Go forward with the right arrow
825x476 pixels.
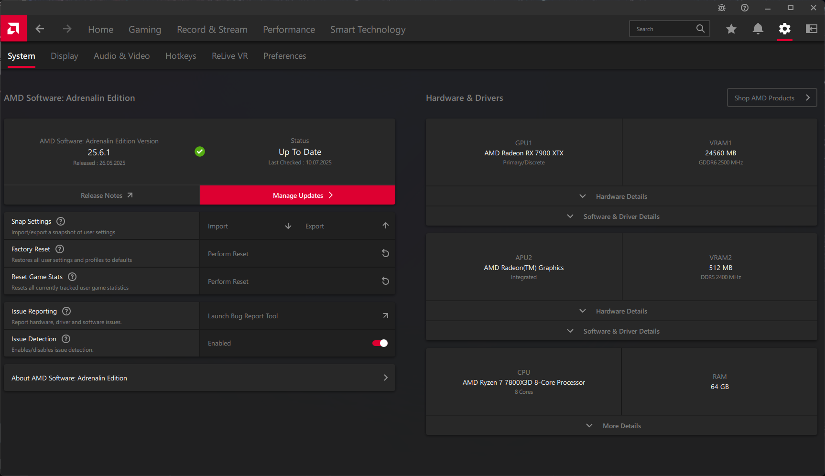(x=67, y=29)
